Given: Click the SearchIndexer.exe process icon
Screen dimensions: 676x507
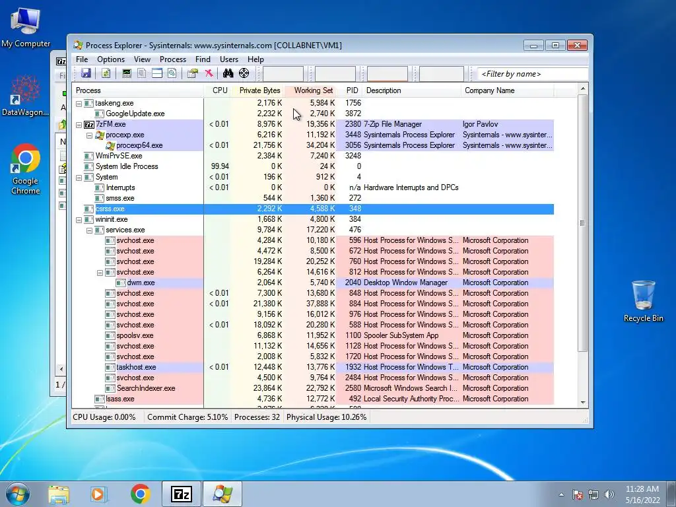Looking at the screenshot, I should (x=110, y=388).
